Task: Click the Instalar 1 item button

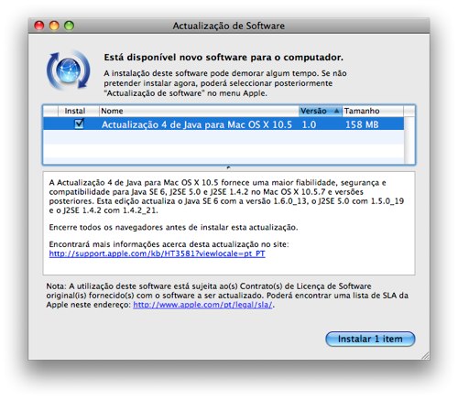Action: click(370, 339)
